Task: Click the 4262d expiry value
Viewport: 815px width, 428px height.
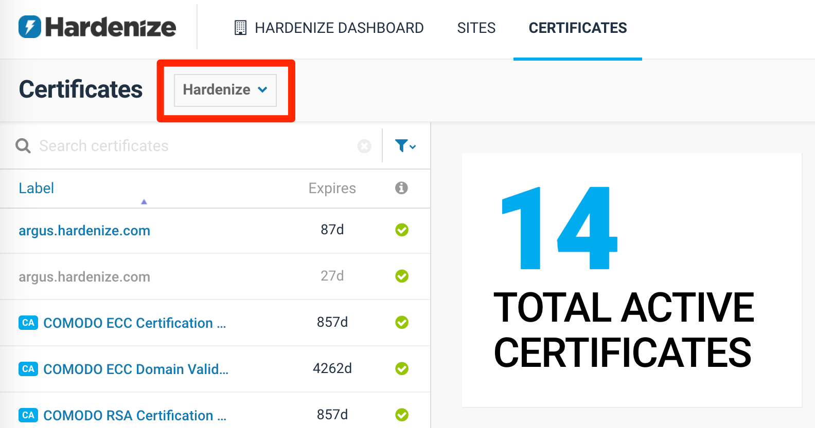Action: click(x=332, y=368)
